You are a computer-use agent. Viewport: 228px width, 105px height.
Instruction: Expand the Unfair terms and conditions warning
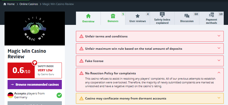(219, 36)
